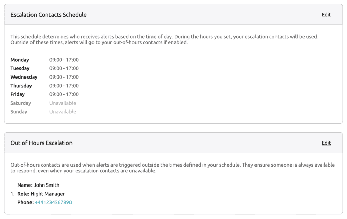This screenshot has width=347, height=219.
Task: Click the Escalation Contacts Schedule heading
Action: [48, 15]
